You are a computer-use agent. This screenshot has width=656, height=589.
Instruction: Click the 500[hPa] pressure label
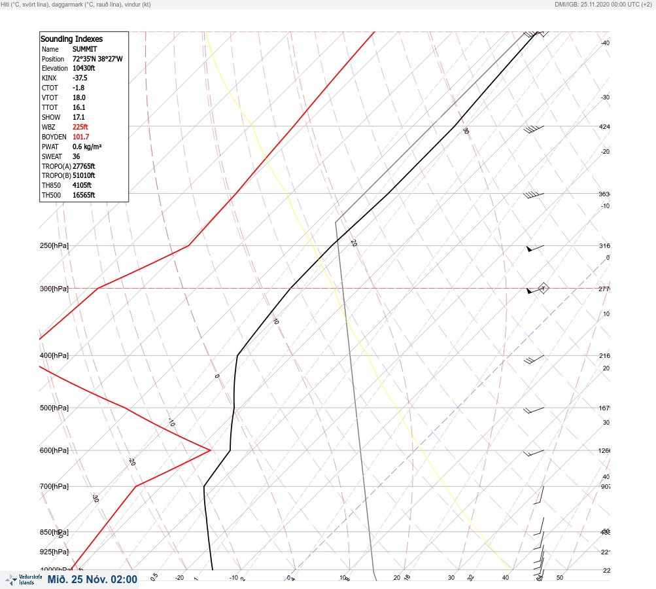coord(54,408)
